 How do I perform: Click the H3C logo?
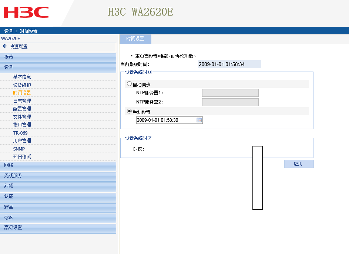pos(26,12)
